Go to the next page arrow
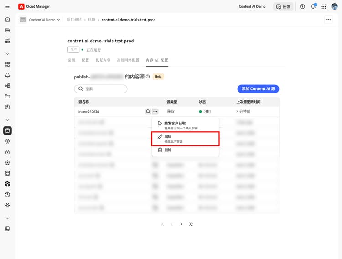Viewport: 342px width, 259px height. (181, 224)
